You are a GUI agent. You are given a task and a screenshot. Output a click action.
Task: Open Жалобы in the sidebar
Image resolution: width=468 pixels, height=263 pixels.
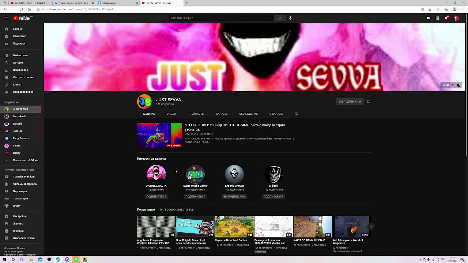click(x=20, y=224)
